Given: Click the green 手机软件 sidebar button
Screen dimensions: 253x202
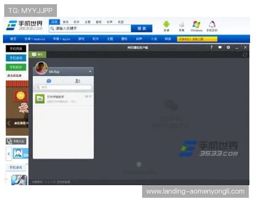Looking at the screenshot, I should tap(16, 67).
